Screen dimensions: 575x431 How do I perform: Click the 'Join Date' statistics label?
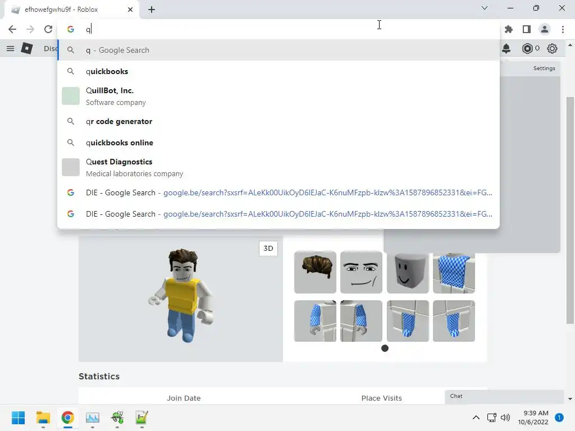tap(184, 398)
